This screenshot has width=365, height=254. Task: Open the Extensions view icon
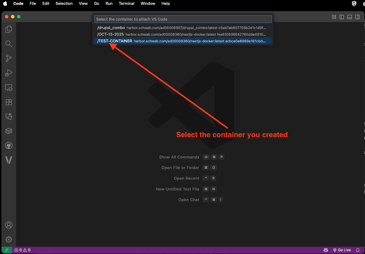(8, 102)
